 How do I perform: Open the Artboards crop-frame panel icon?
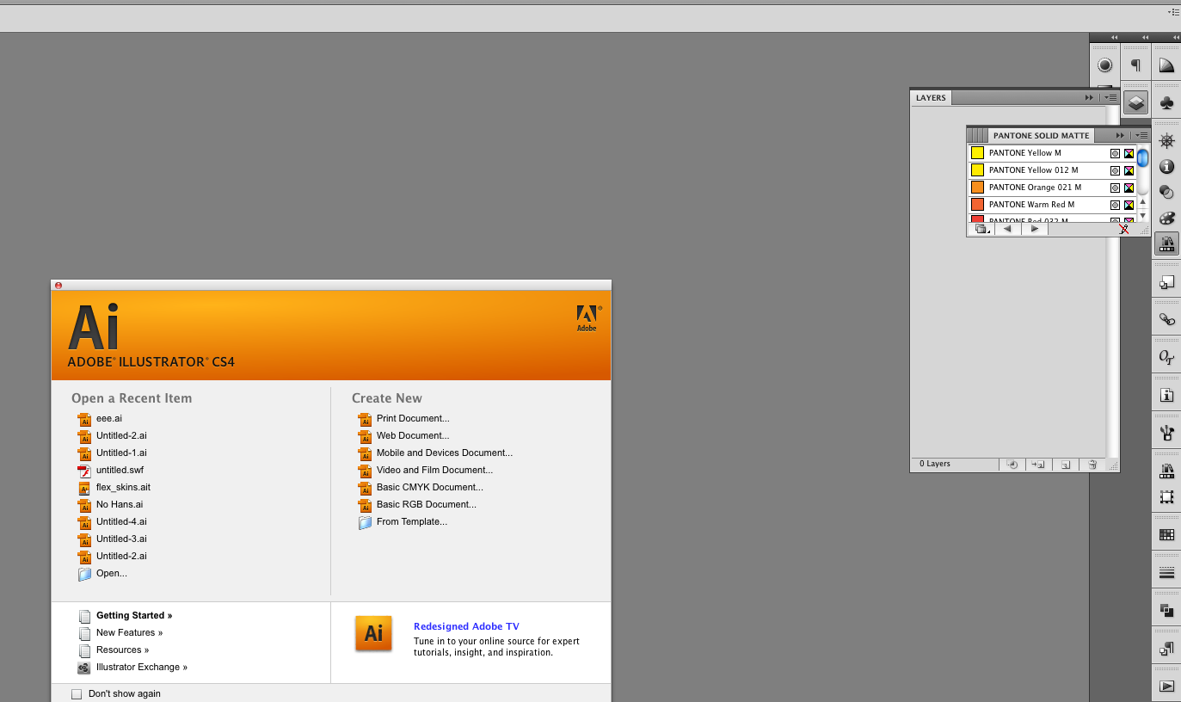1166,497
